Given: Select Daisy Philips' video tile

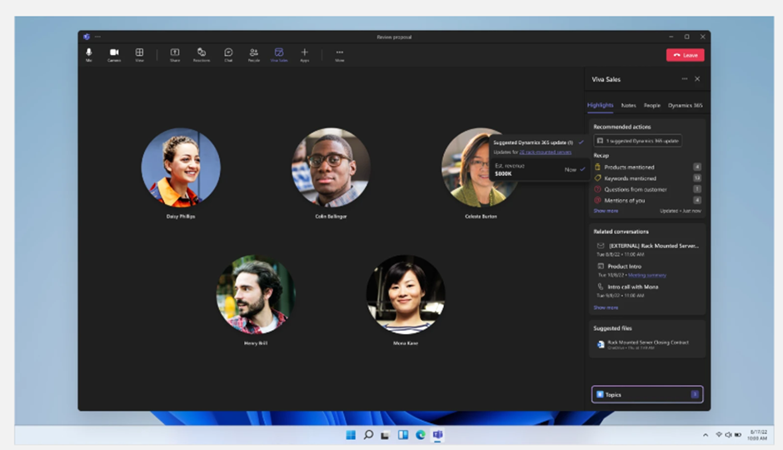Looking at the screenshot, I should (x=181, y=167).
